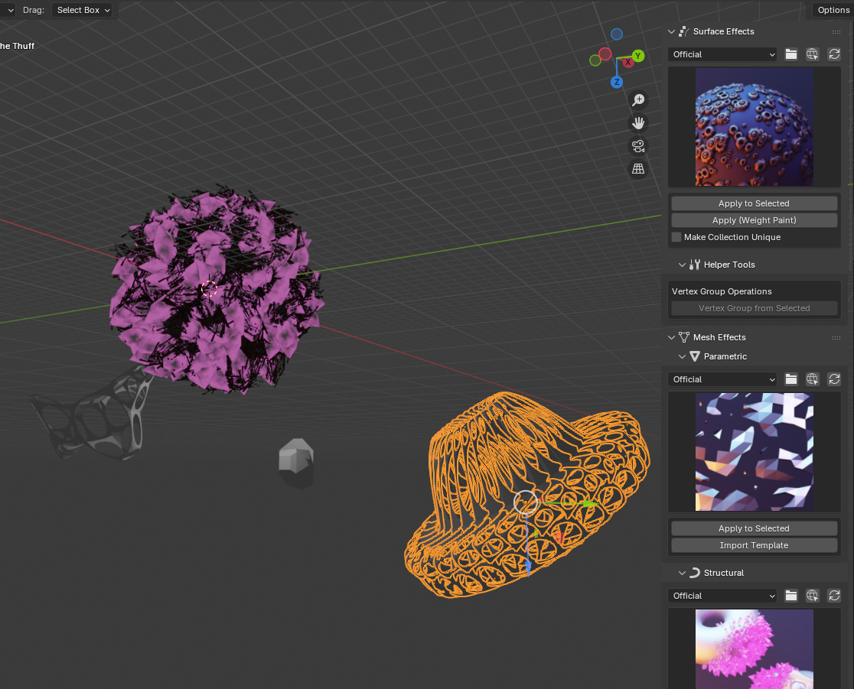The width and height of the screenshot is (854, 689).
Task: Open the Structural effects folder icon
Action: pos(791,596)
